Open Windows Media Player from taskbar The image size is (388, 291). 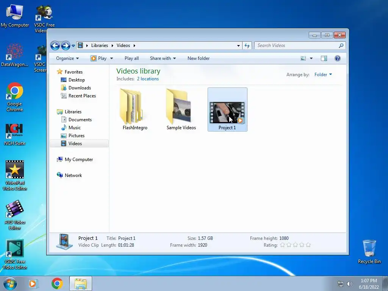click(x=33, y=283)
